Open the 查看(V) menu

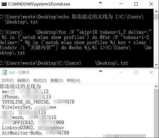coord(57,81)
